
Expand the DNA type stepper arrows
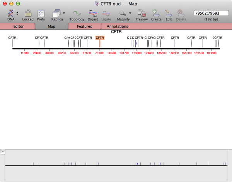(17, 13)
